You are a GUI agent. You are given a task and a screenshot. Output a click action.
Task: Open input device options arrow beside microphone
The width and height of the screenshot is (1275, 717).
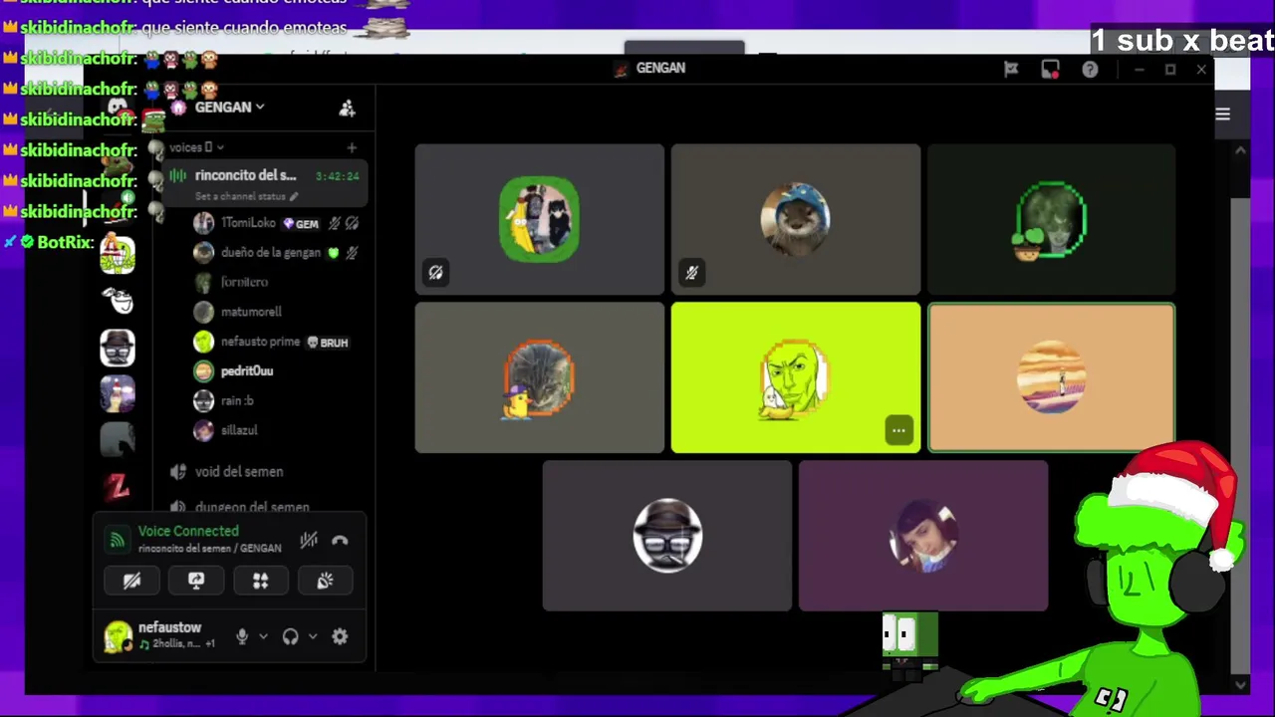tap(263, 636)
